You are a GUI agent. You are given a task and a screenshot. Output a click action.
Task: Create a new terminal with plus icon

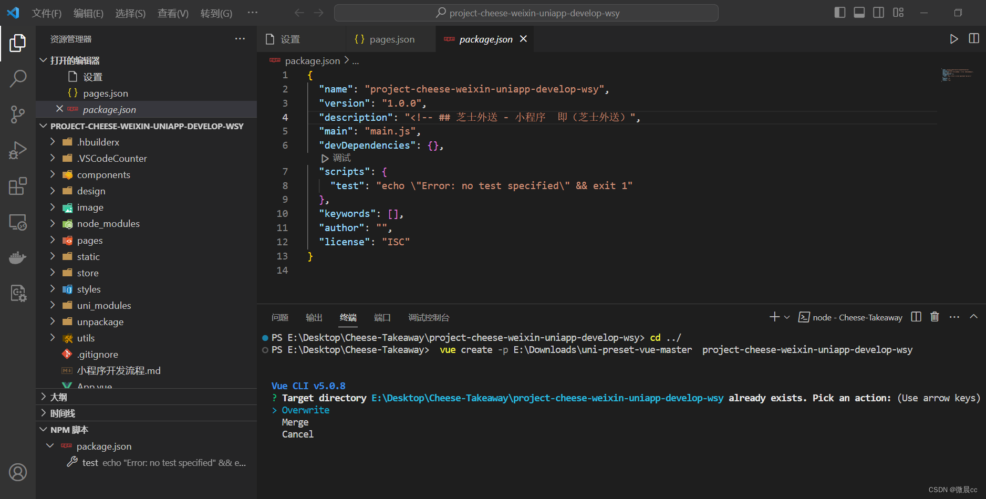click(x=774, y=317)
